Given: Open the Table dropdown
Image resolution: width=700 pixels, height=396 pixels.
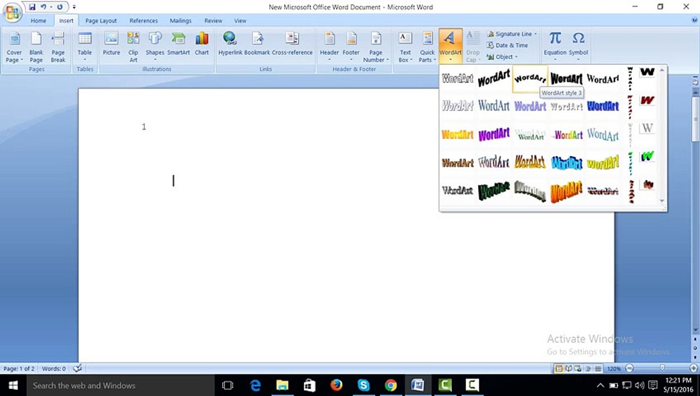Looking at the screenshot, I should (85, 47).
